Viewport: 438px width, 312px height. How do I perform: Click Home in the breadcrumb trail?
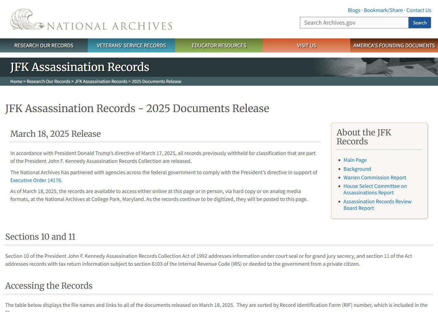tap(16, 81)
